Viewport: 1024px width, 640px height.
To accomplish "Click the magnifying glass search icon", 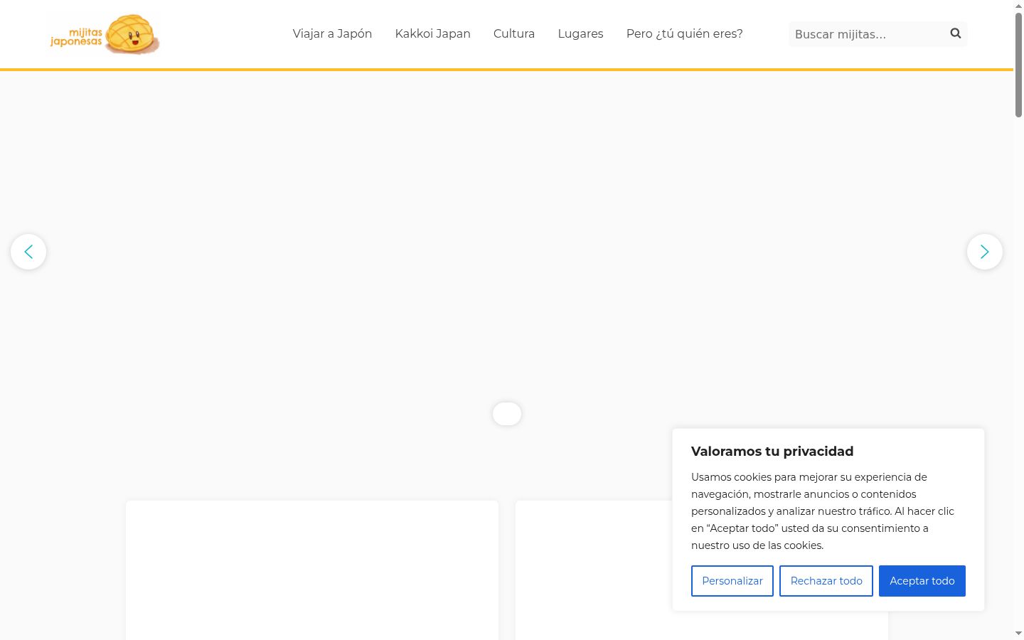I will [x=956, y=33].
